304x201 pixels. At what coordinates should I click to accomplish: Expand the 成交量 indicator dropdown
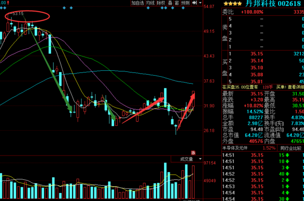pyautogui.click(x=200, y=159)
